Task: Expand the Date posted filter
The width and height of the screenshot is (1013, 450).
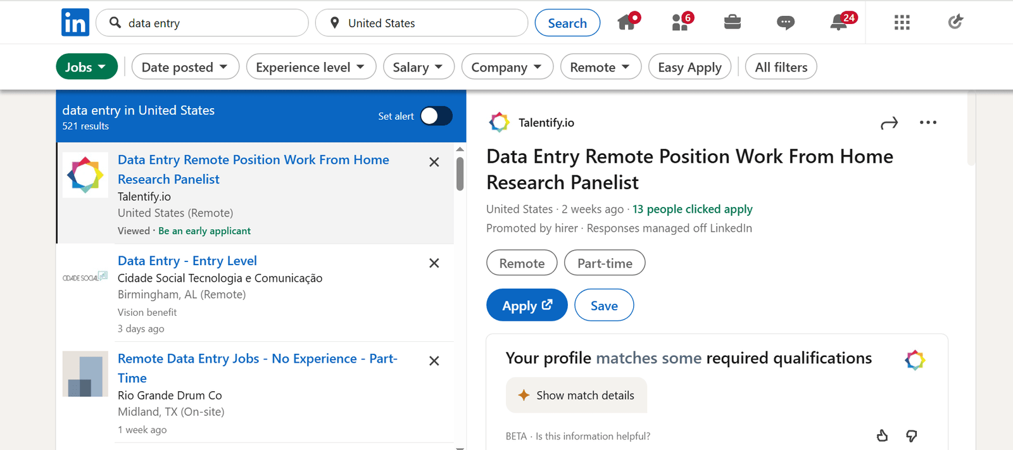Action: tap(185, 66)
